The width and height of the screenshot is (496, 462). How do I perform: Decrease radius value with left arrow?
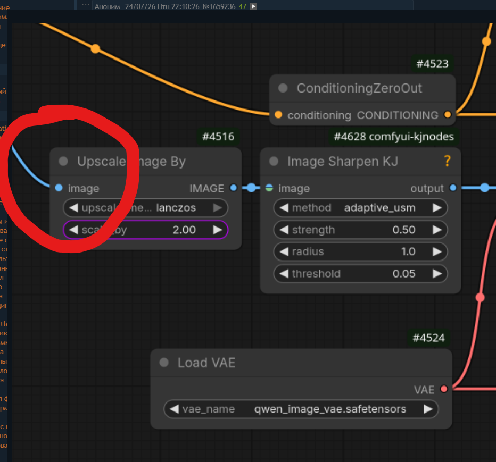[284, 251]
